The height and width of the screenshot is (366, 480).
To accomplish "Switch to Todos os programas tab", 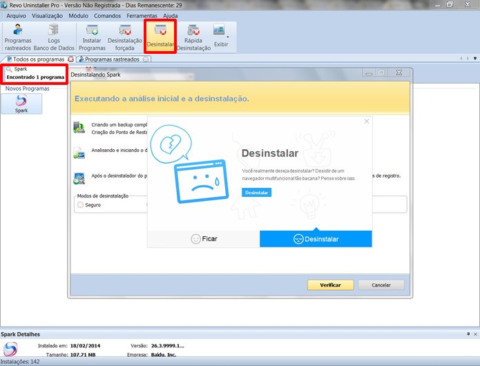I will pos(39,59).
